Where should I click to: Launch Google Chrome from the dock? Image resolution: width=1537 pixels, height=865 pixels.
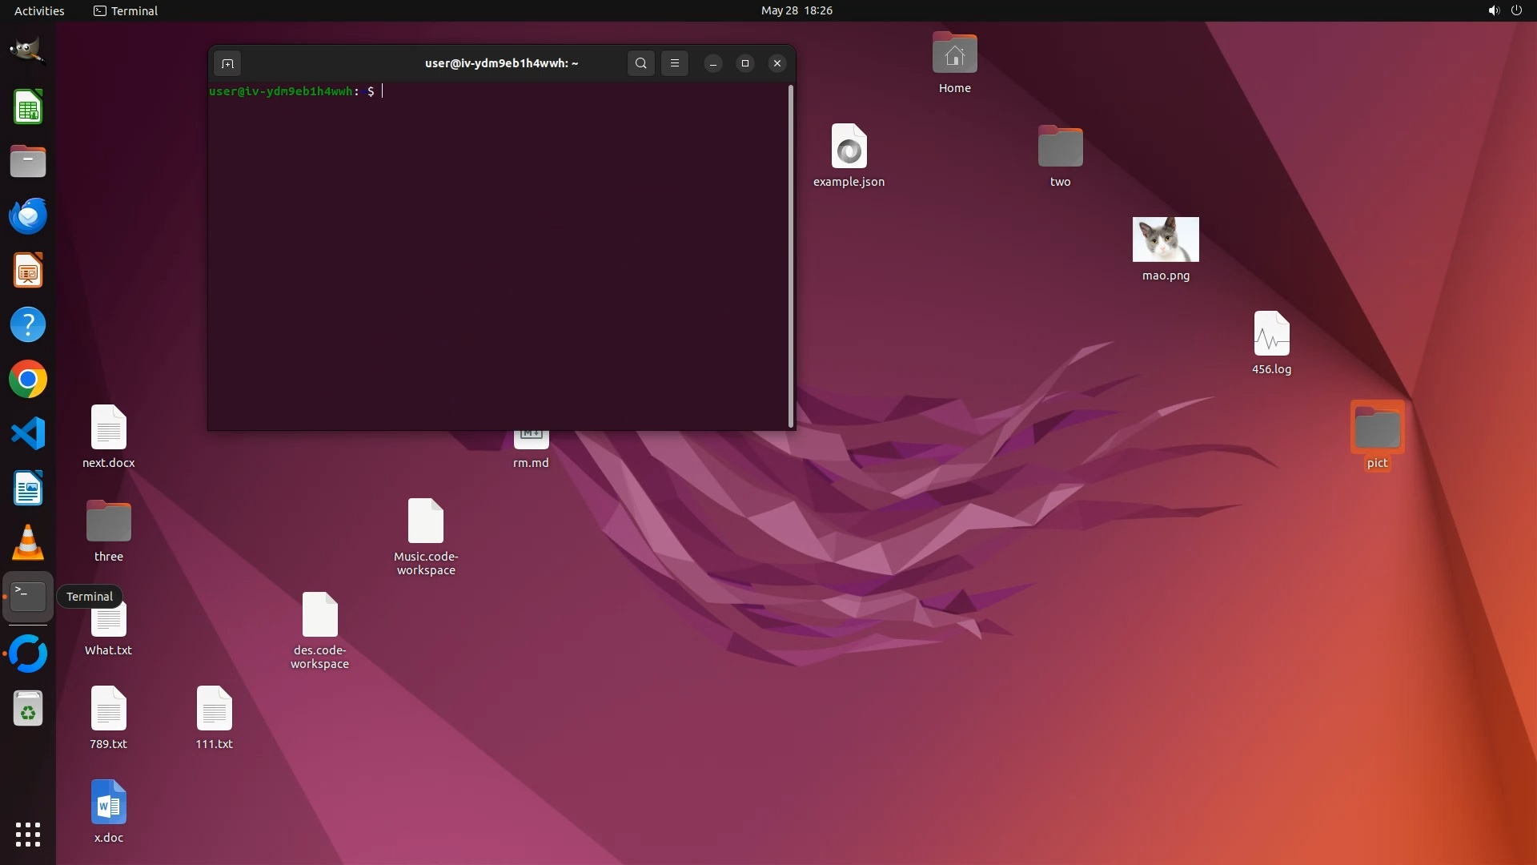pyautogui.click(x=27, y=380)
